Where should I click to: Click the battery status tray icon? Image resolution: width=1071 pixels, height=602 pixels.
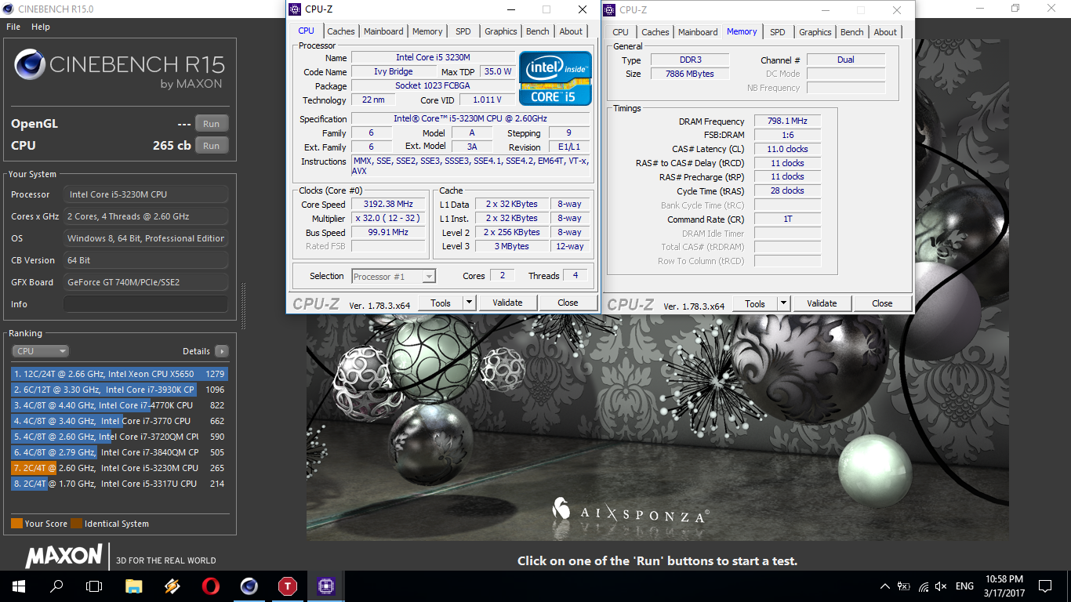pos(904,586)
